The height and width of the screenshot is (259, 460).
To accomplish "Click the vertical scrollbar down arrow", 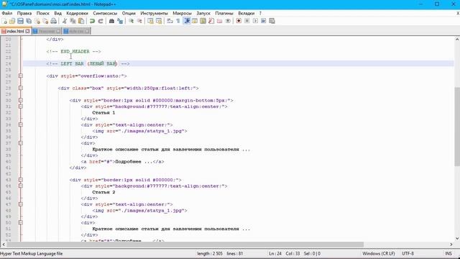I will [x=457, y=238].
